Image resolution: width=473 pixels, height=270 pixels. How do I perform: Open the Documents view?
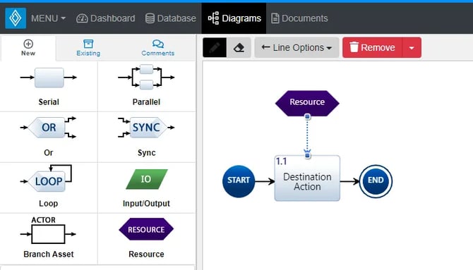[x=299, y=18]
